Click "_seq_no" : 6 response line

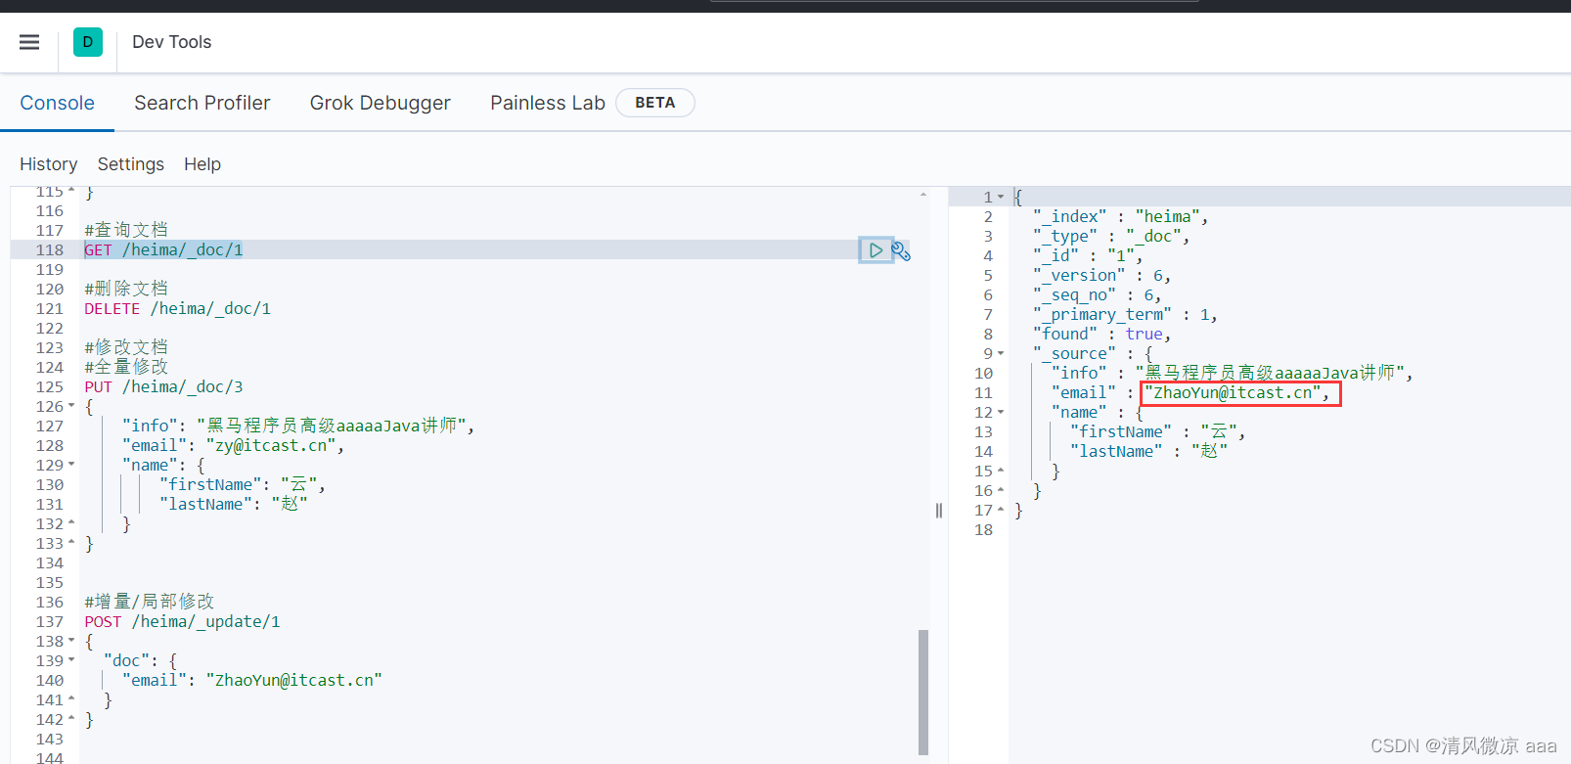click(1098, 294)
